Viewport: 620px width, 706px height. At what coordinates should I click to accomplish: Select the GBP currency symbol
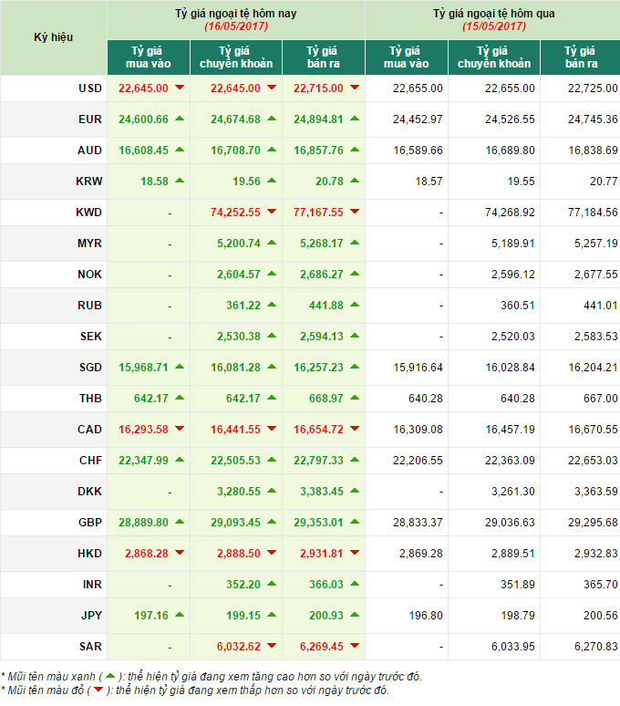(90, 523)
